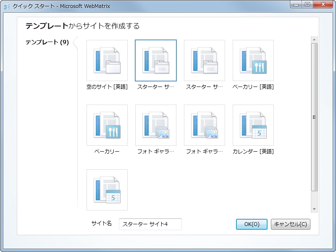The height and width of the screenshot is (252, 336).
Task: Select the カレンダー [英語] template icon
Action: (253, 125)
